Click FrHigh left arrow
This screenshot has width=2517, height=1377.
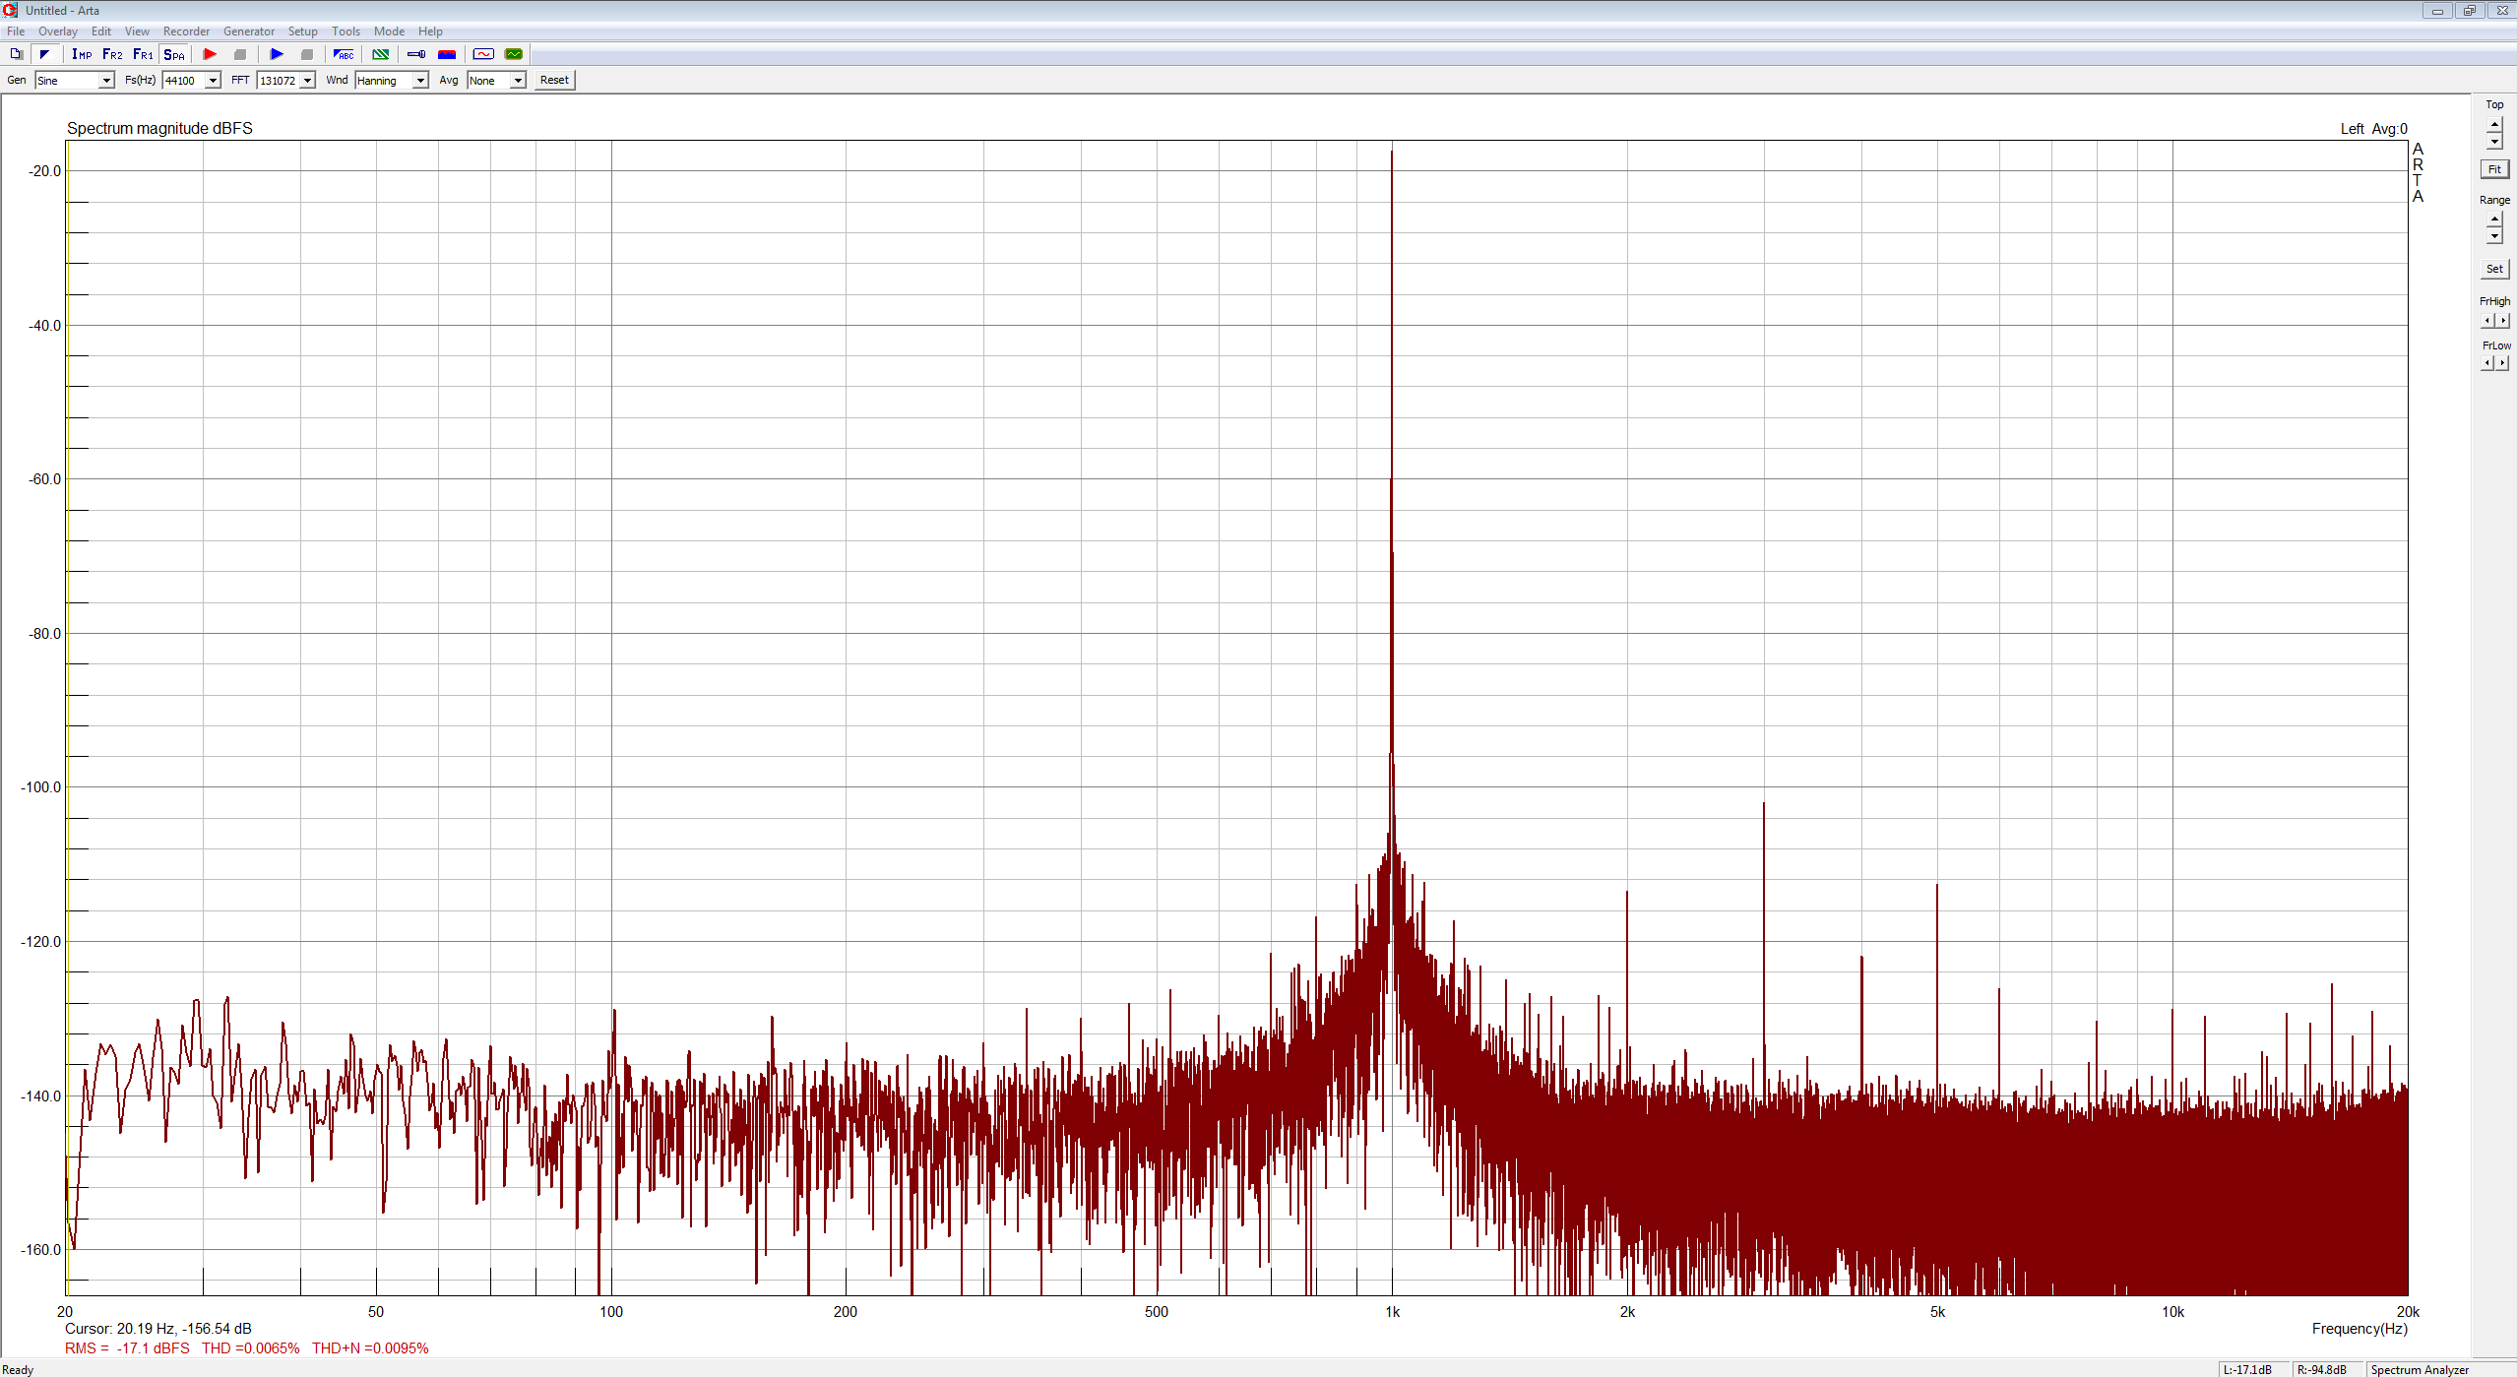(x=2487, y=320)
